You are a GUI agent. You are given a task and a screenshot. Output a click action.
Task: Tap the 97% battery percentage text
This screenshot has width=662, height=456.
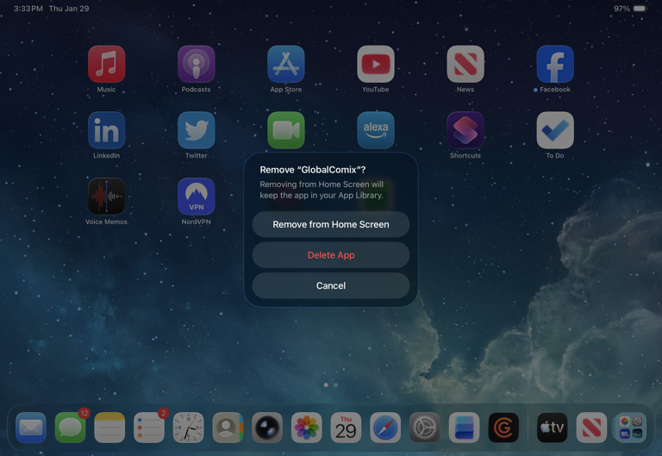(x=621, y=9)
